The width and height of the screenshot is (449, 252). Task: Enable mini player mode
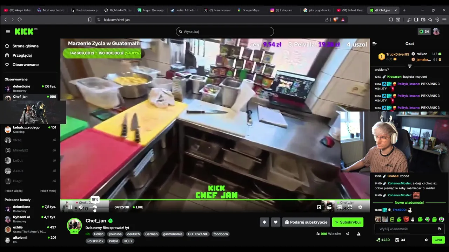[x=319, y=207]
